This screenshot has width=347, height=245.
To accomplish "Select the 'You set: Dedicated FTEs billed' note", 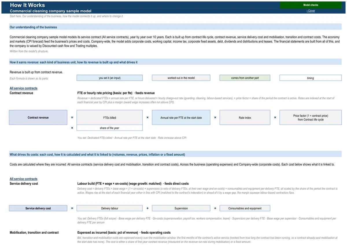I will (x=132, y=138).
